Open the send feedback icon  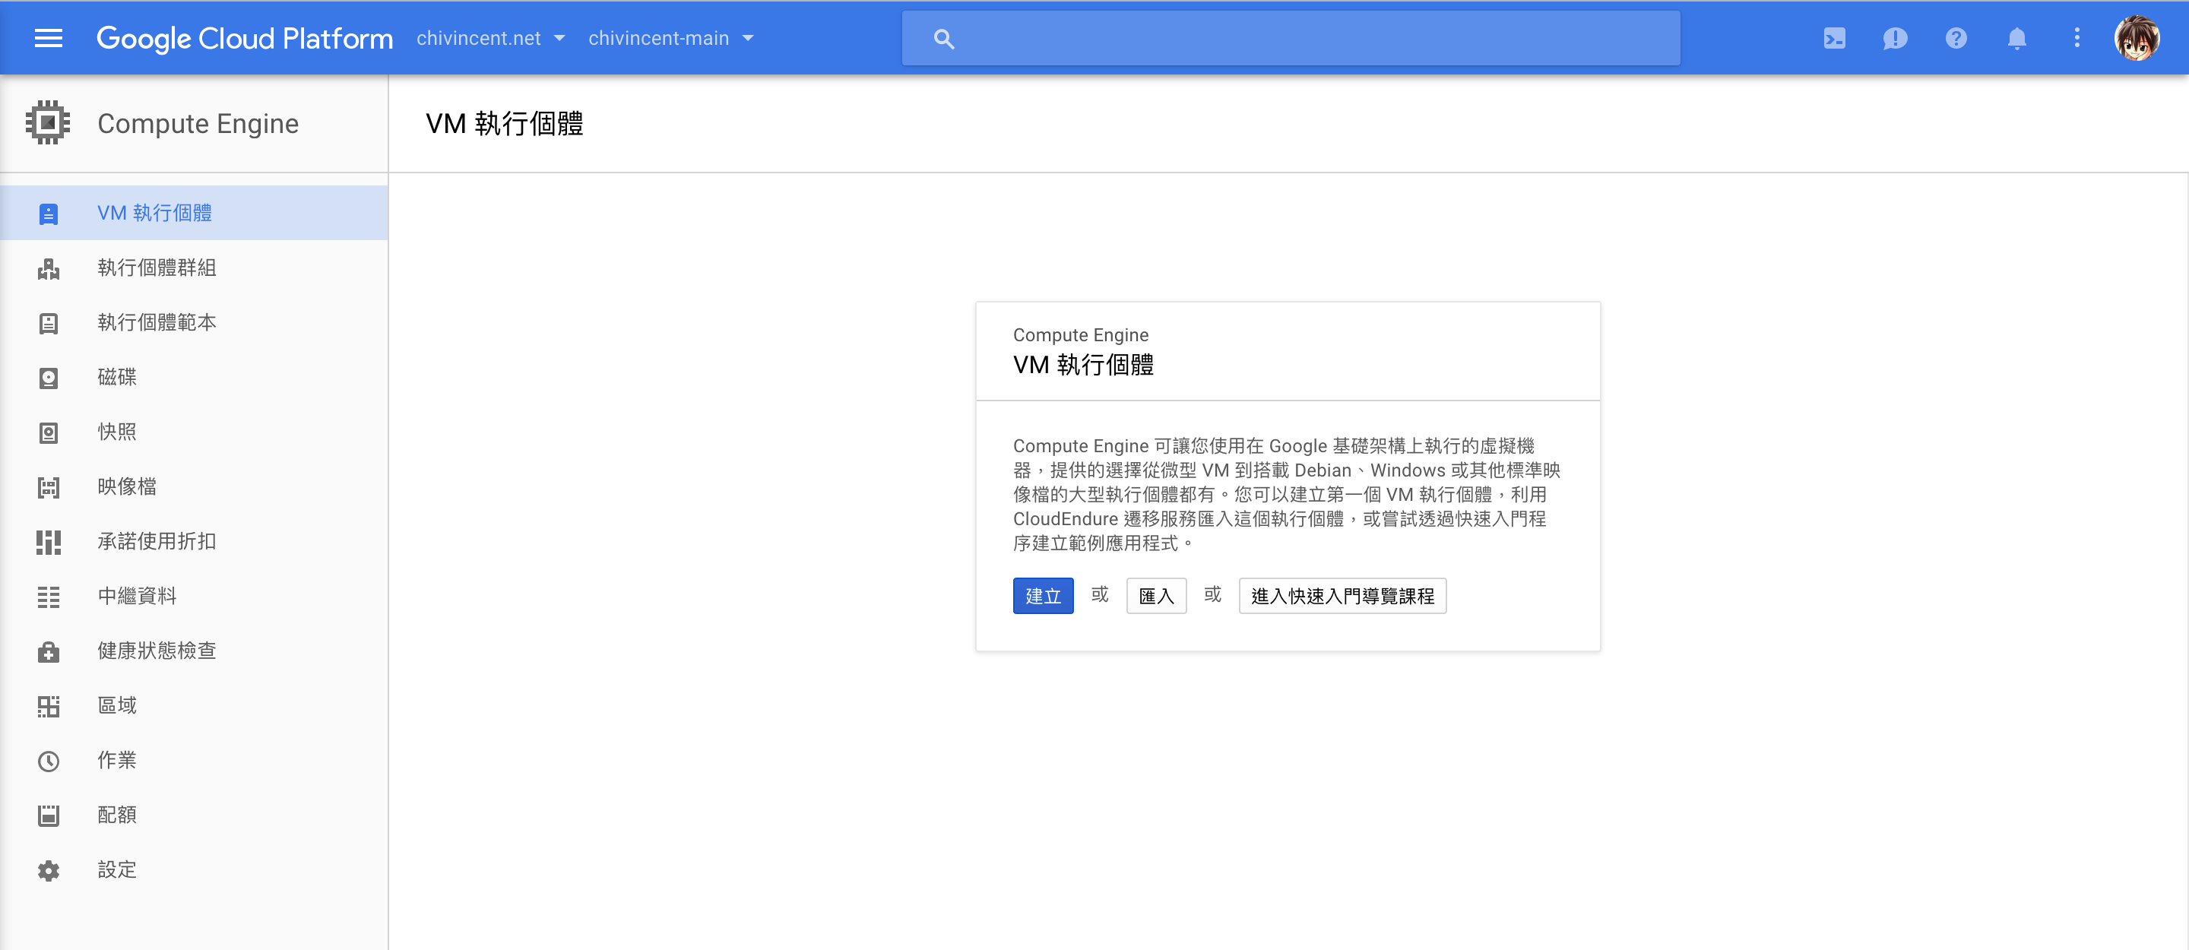1894,38
